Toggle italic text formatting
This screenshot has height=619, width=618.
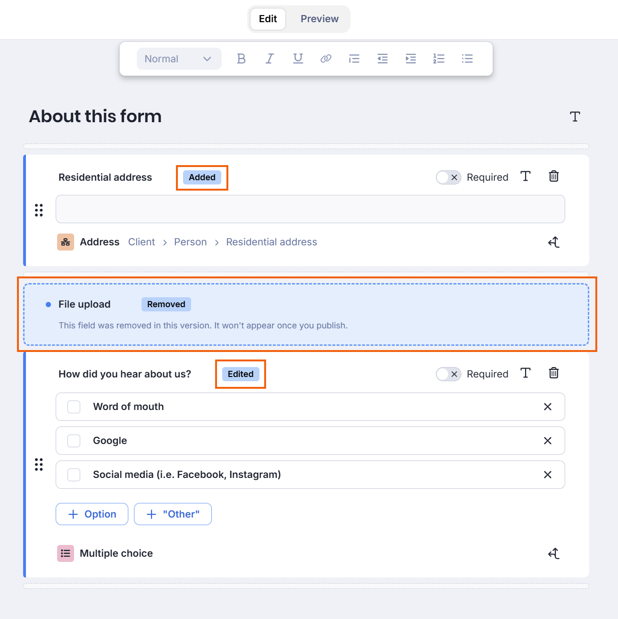click(269, 59)
